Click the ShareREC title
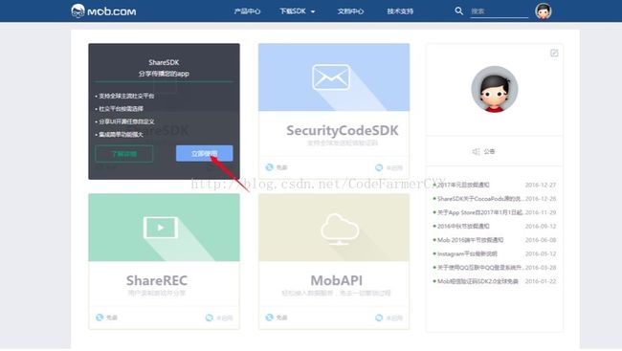The width and height of the screenshot is (622, 351). pos(157,280)
